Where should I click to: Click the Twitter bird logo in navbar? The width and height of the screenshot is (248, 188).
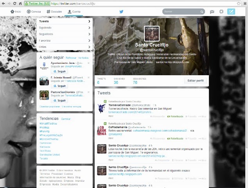[121, 12]
